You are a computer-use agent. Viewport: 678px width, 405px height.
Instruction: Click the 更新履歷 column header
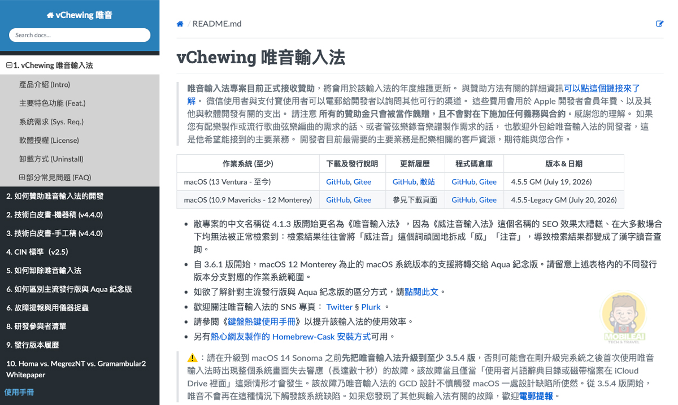pyautogui.click(x=415, y=164)
